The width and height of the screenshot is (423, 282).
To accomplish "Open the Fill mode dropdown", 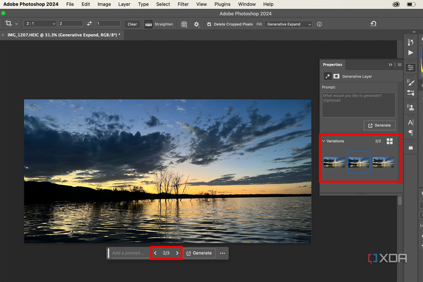I will point(288,24).
